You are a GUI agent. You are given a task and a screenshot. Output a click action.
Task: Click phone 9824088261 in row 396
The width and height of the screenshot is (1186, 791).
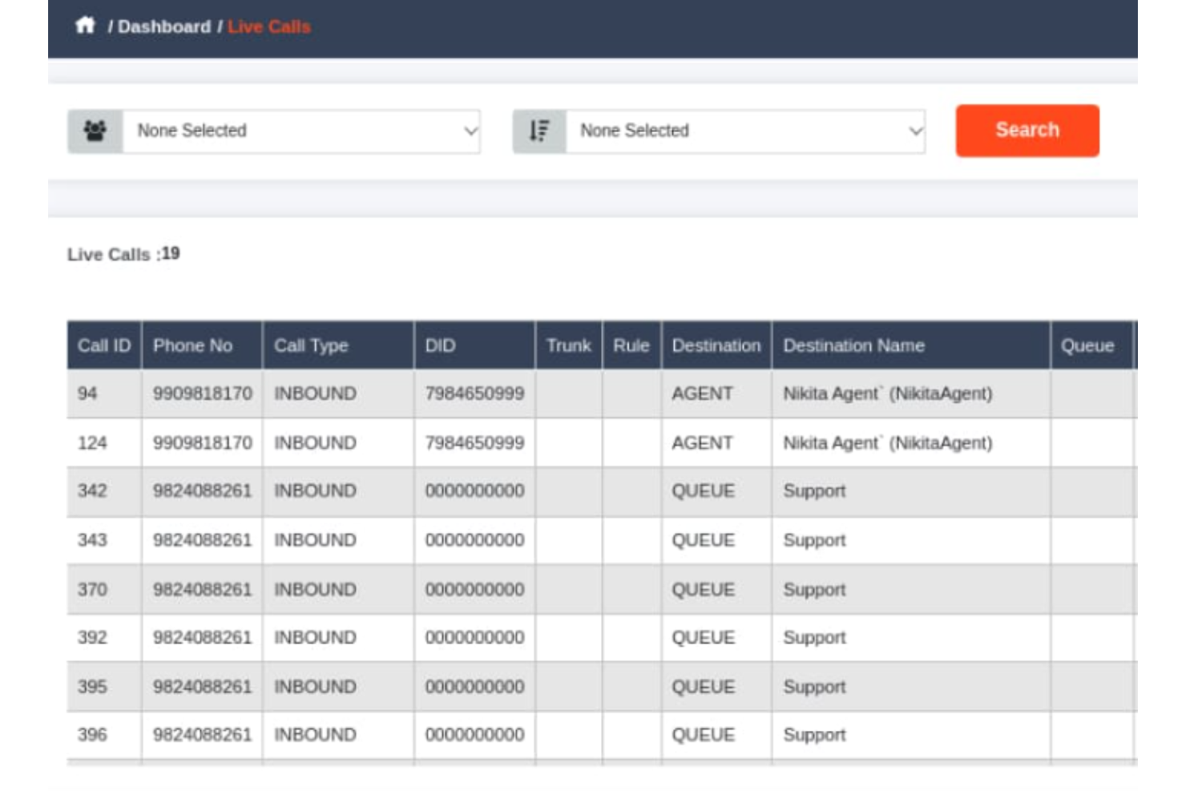coord(202,735)
